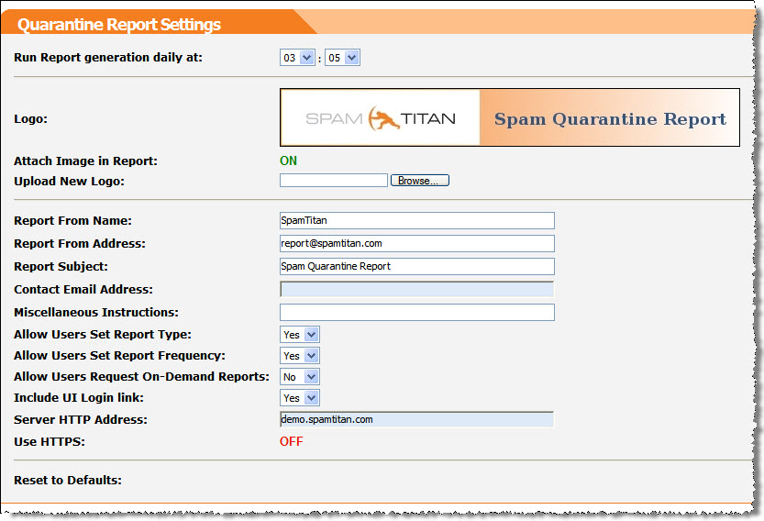Click the Upload New Logo file field
764x521 pixels.
[x=334, y=181]
